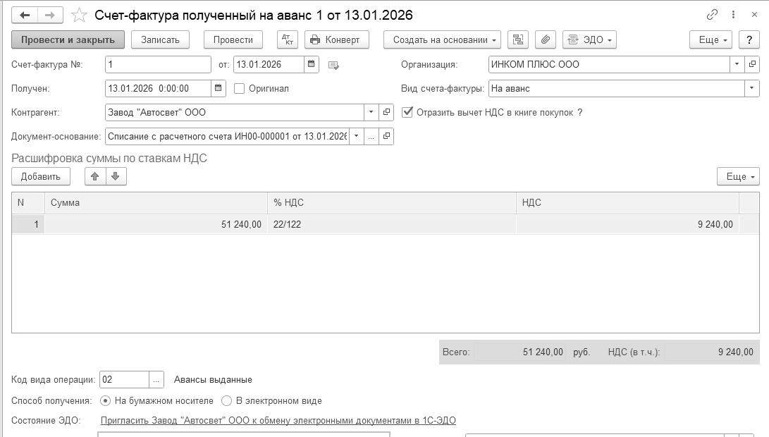Open the ЭДО dropdown menu
This screenshot has height=437, width=769.
point(589,39)
